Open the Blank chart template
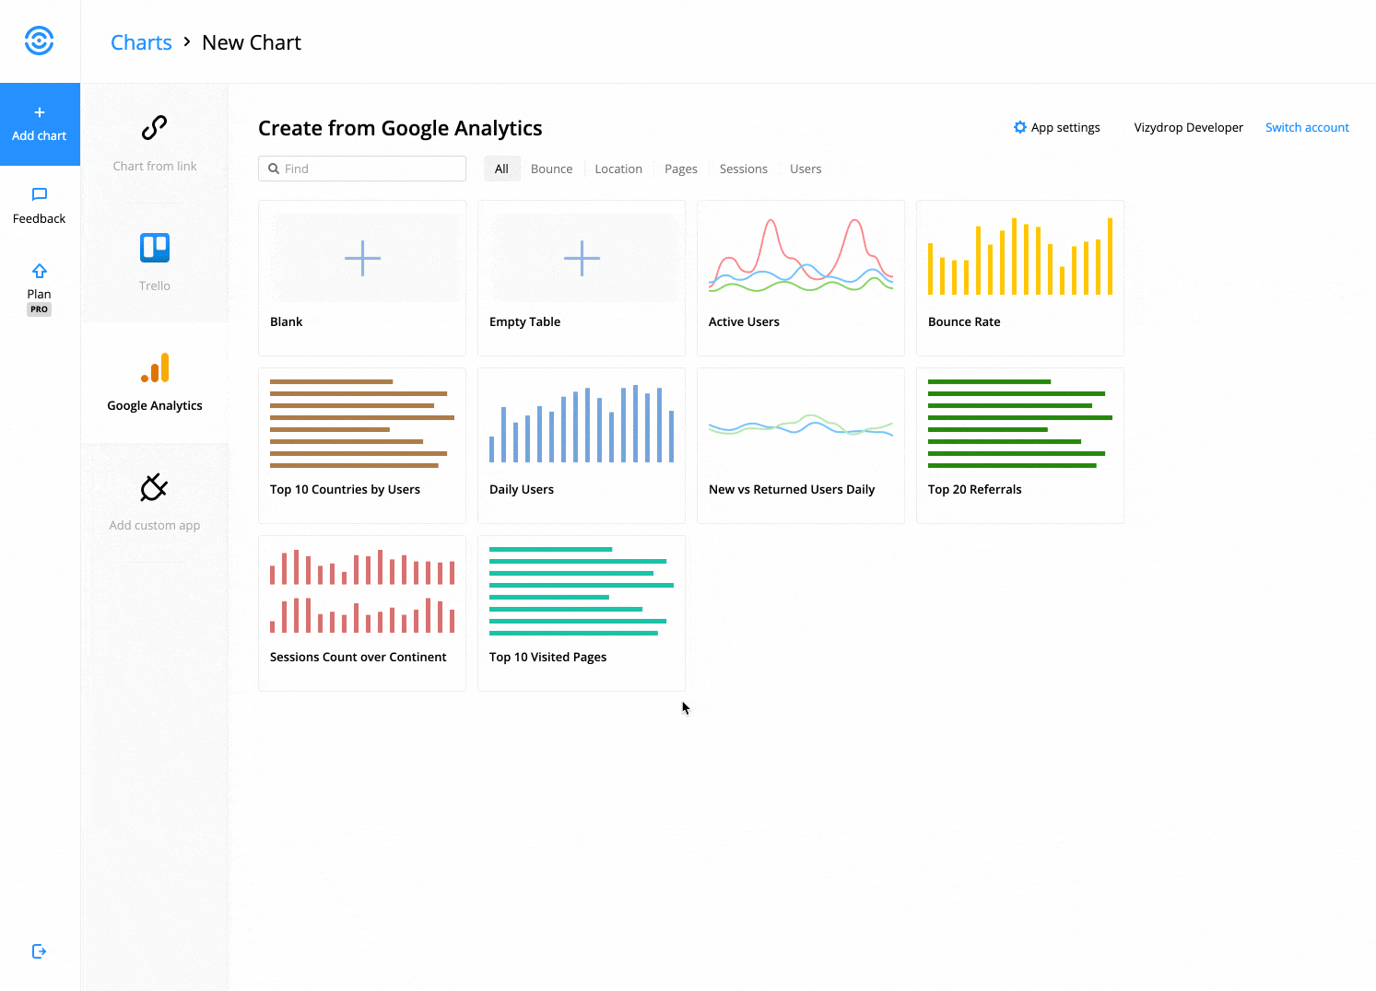 [361, 276]
